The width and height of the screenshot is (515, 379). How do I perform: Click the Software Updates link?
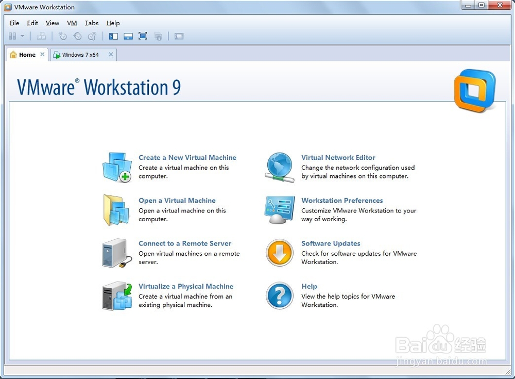pos(331,243)
